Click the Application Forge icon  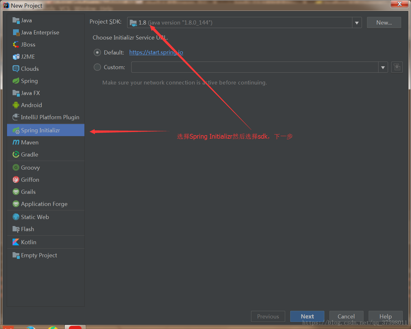point(16,204)
